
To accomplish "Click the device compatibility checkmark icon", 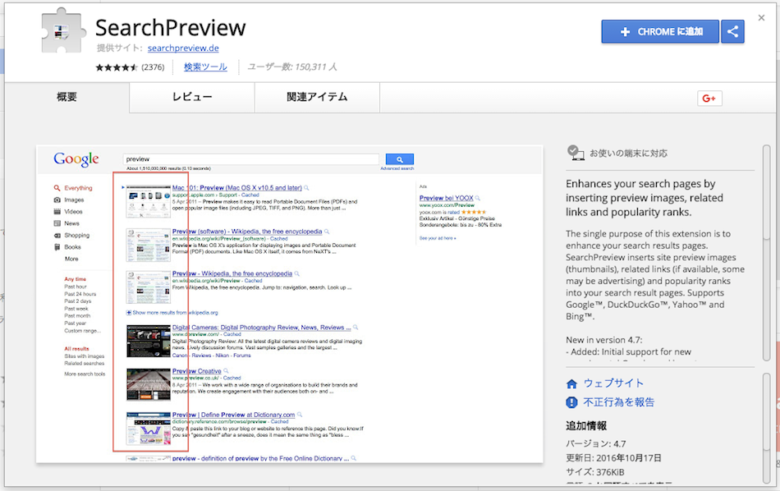I will 576,153.
